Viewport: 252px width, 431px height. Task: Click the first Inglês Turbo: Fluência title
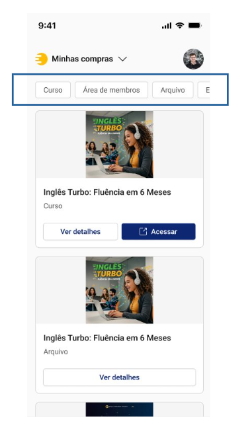tap(107, 192)
